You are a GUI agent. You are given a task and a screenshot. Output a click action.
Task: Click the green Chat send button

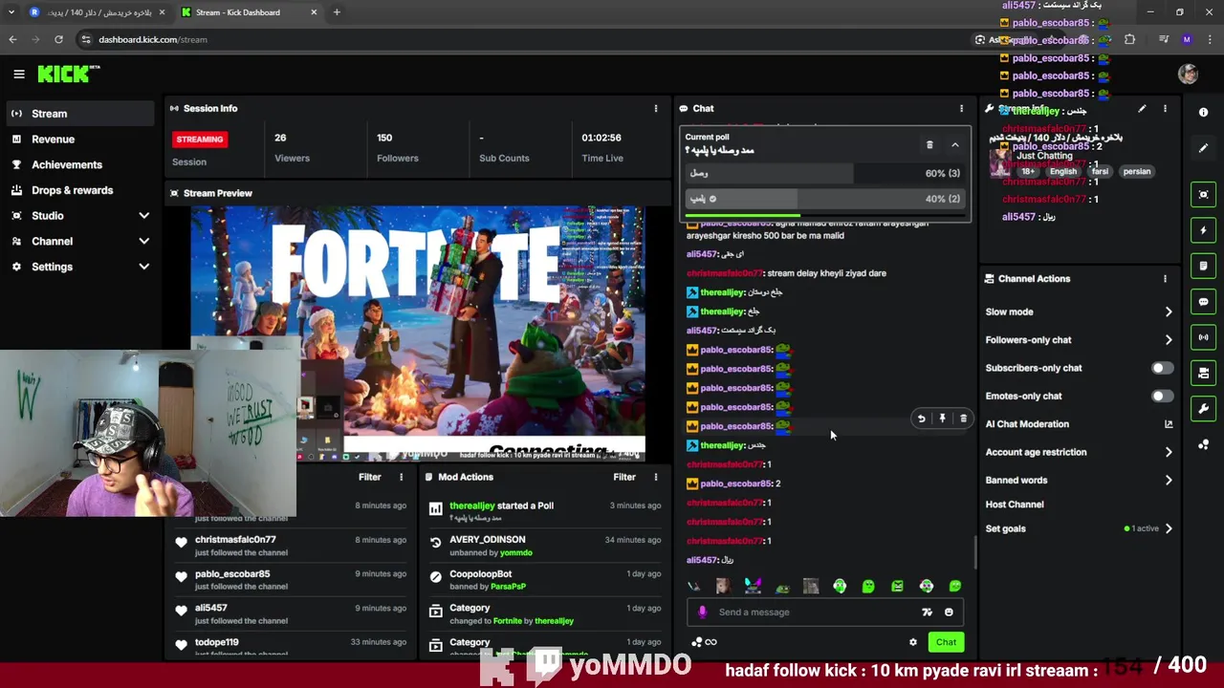(x=946, y=642)
